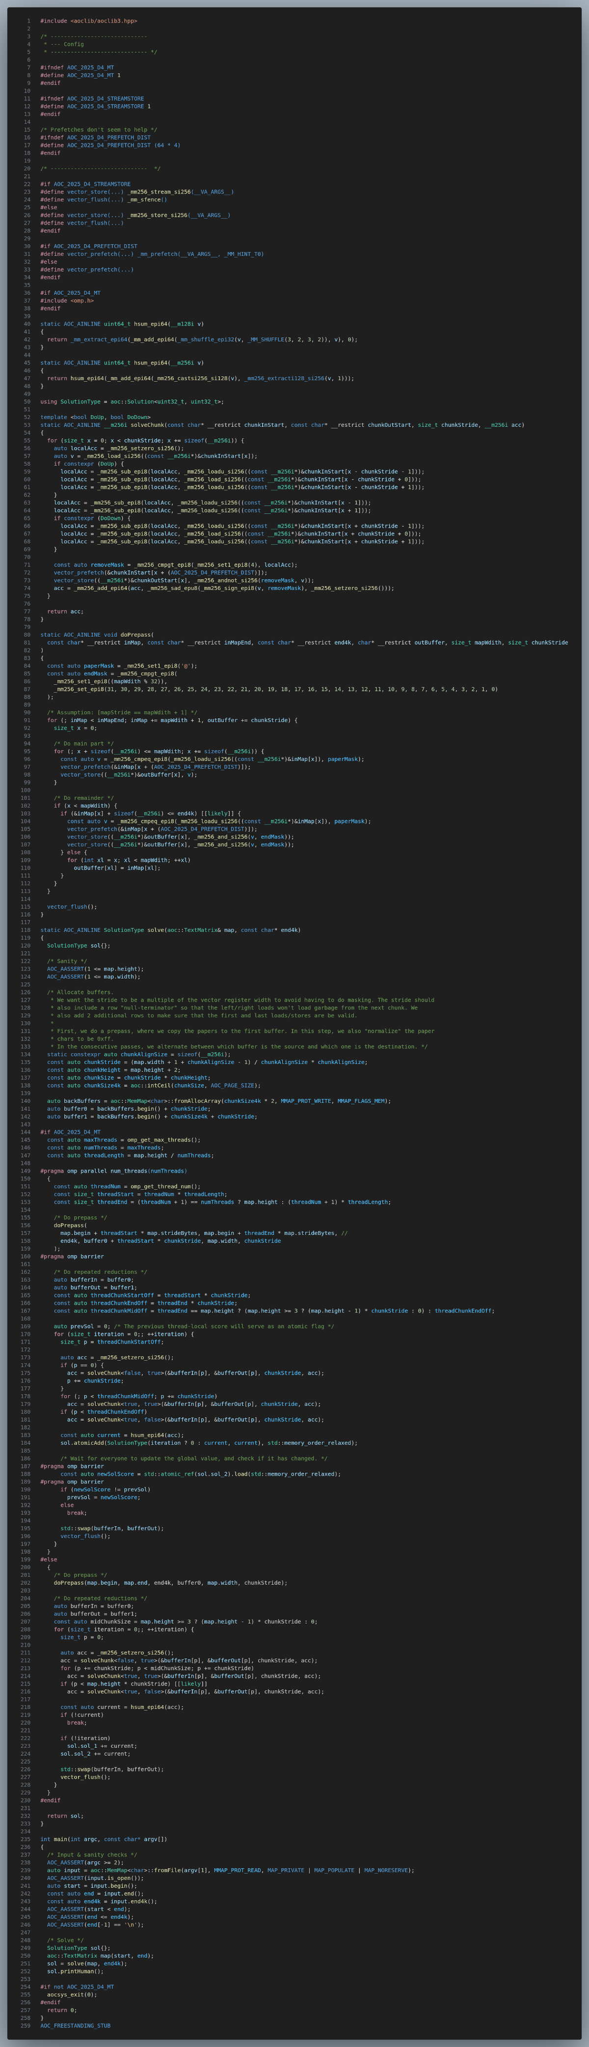Click comment '/* Do remainder */'

click(x=83, y=798)
